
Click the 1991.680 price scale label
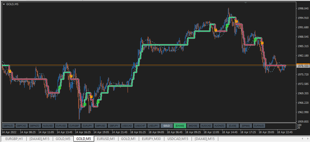tap(303, 27)
